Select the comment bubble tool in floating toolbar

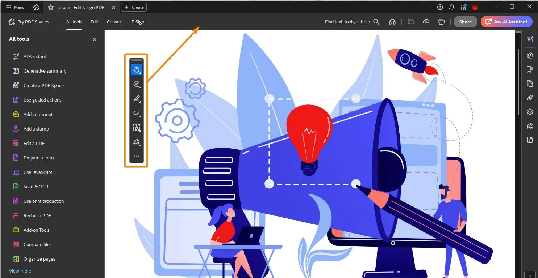[x=137, y=84]
